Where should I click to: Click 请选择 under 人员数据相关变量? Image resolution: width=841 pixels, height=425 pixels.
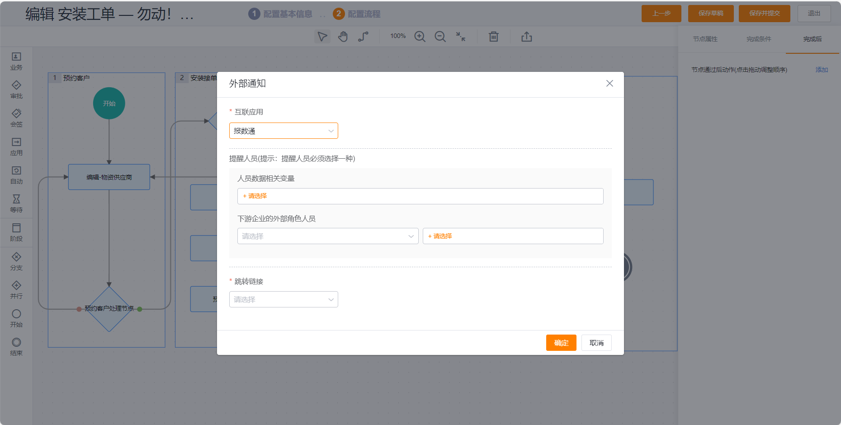pyautogui.click(x=420, y=196)
